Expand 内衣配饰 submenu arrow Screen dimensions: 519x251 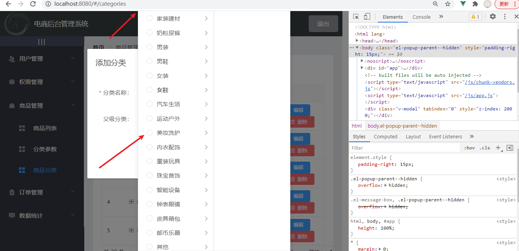click(x=206, y=147)
